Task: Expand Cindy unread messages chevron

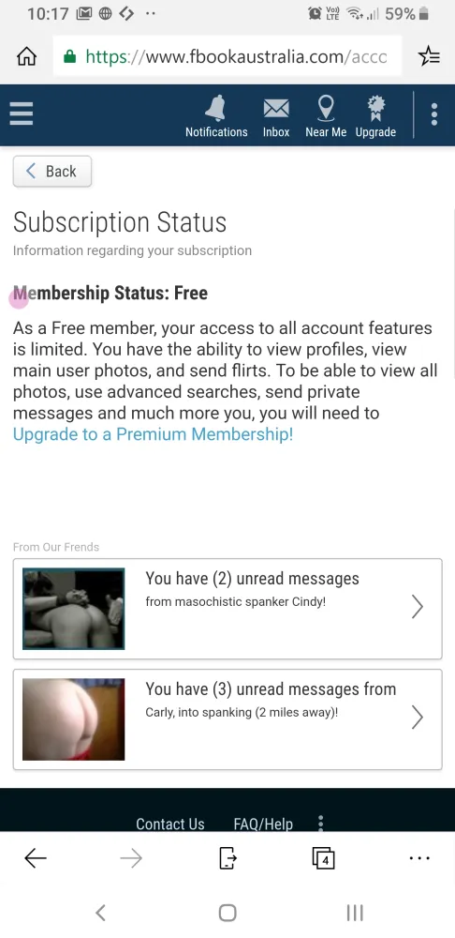Action: [x=418, y=607]
